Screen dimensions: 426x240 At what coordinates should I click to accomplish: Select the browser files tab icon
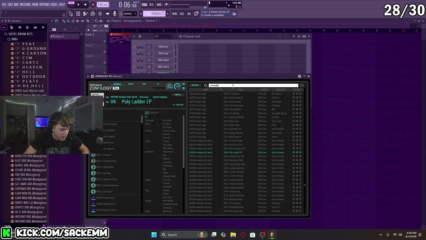point(11,27)
